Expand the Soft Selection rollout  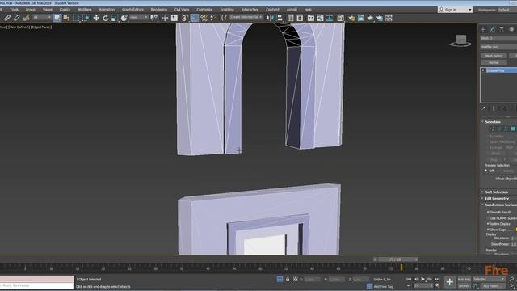(x=496, y=192)
